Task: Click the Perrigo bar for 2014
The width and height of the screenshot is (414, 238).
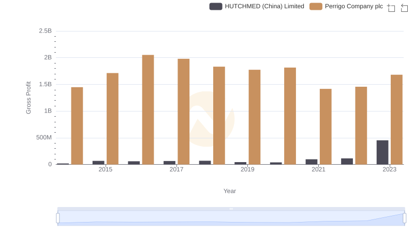Action: pyautogui.click(x=77, y=126)
